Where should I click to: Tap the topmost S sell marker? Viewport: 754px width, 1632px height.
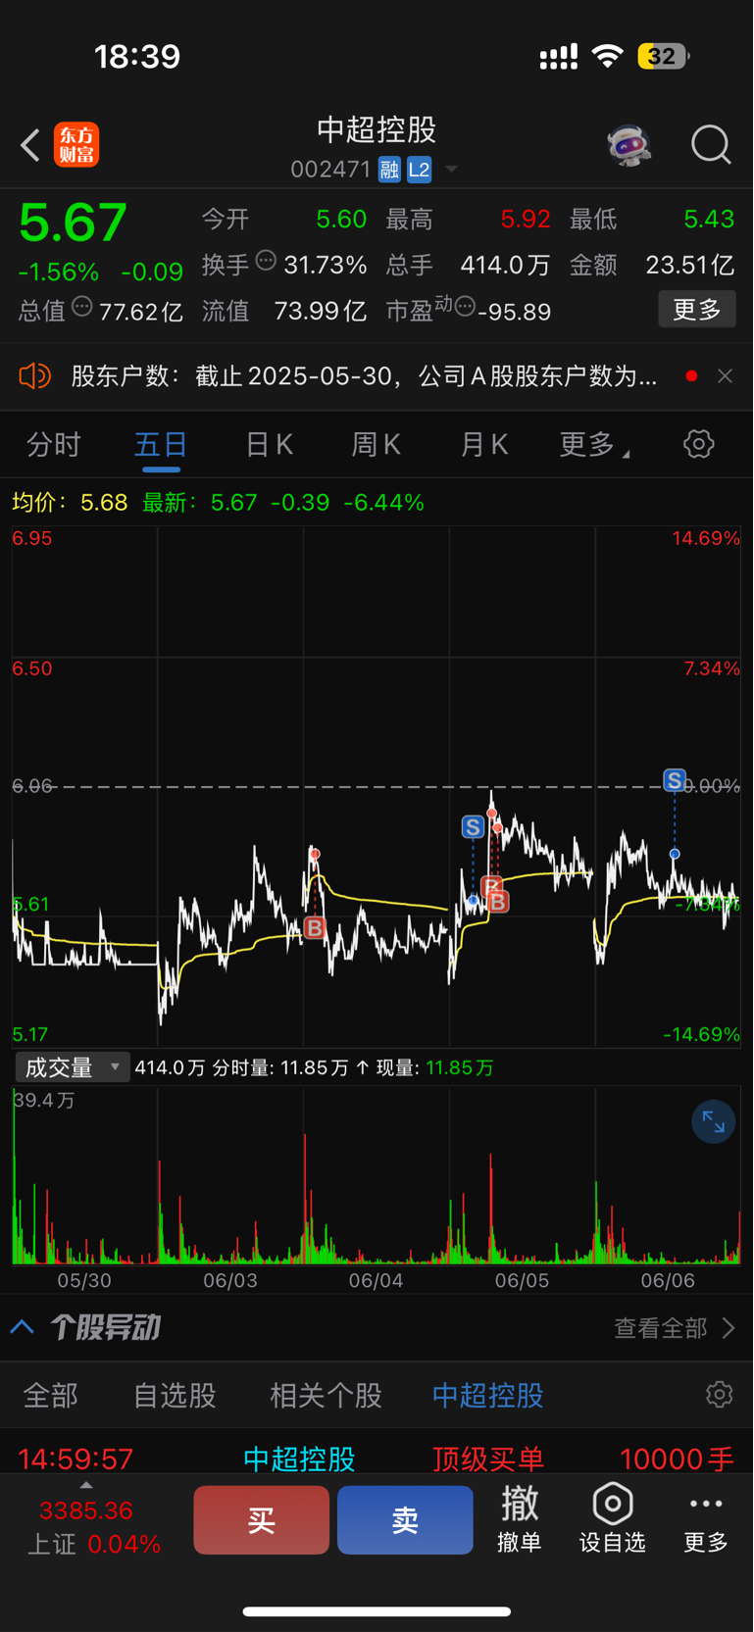tap(675, 780)
